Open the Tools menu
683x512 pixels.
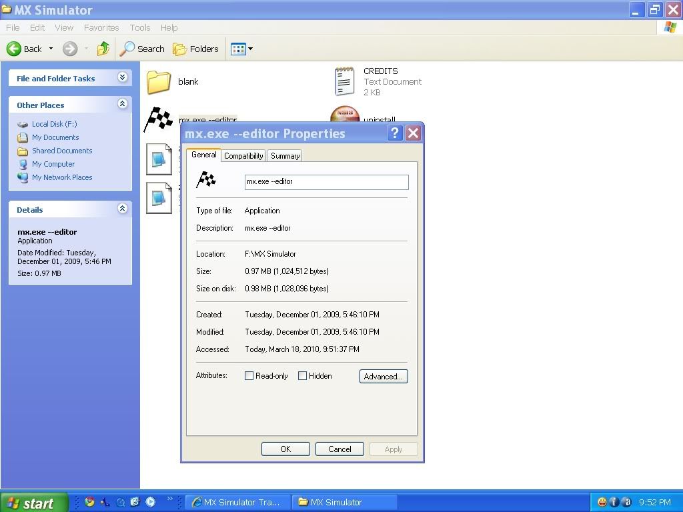tap(140, 28)
